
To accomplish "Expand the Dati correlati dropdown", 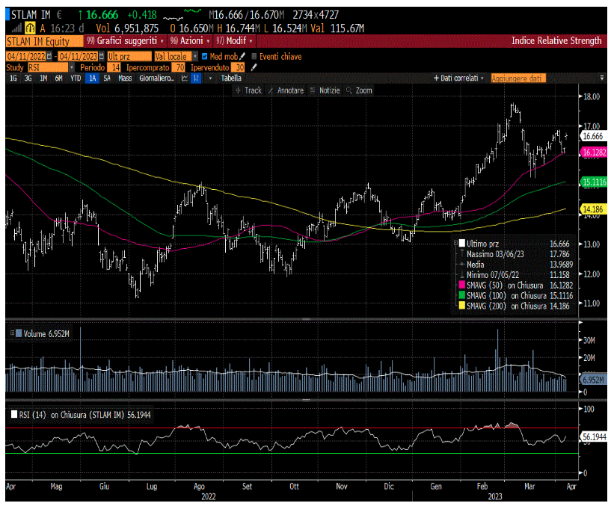I will coord(459,78).
